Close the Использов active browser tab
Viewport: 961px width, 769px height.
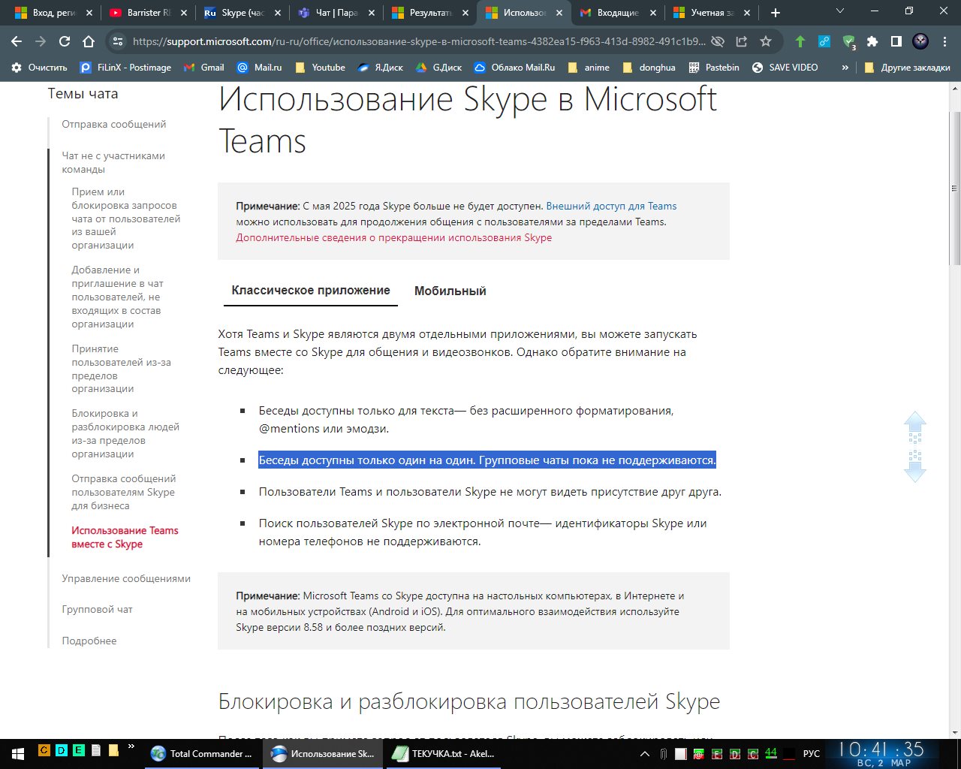[558, 13]
